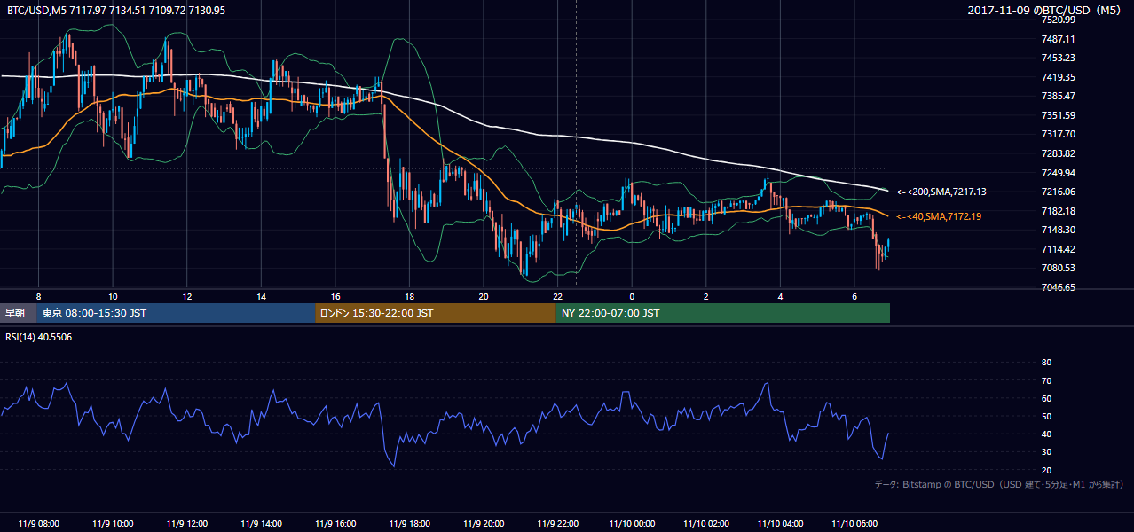
Task: Click the 11/9 20:00 time label
Action: coord(484,523)
